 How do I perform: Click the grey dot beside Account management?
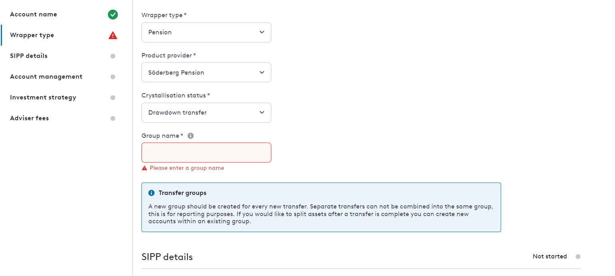tap(113, 77)
